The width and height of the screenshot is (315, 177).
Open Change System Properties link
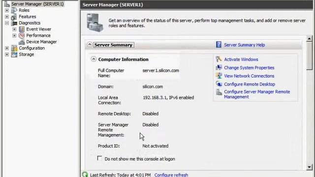(249, 68)
